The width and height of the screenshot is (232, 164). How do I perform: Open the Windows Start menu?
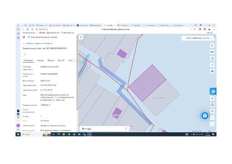pos(18,134)
